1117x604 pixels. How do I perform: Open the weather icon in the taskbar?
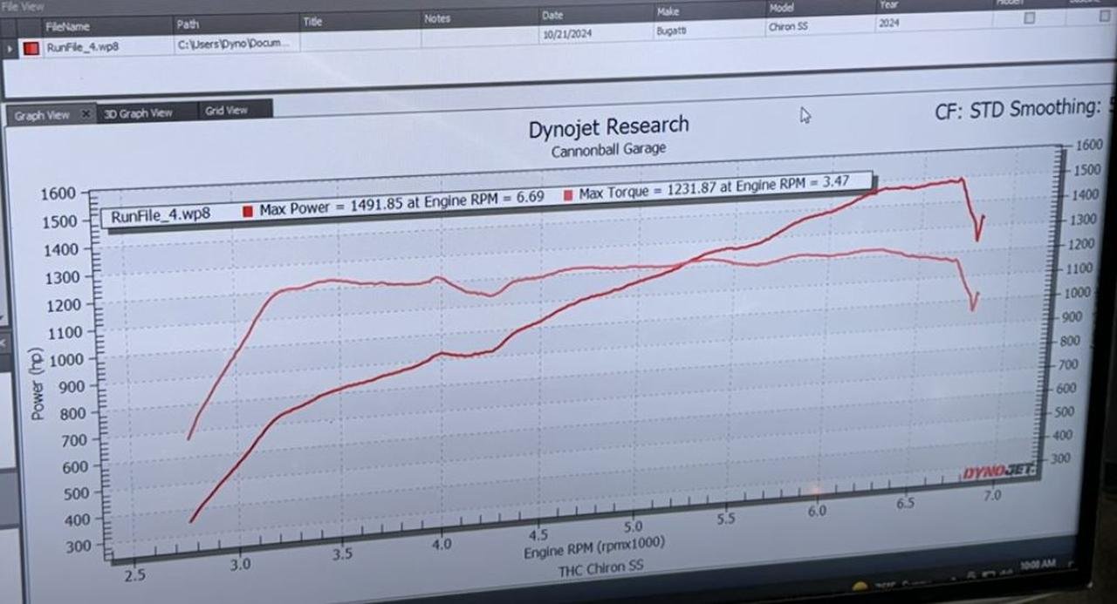click(x=860, y=587)
